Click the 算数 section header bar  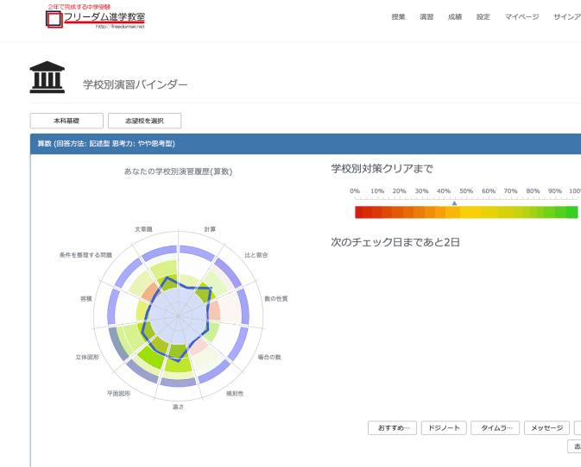(306, 144)
